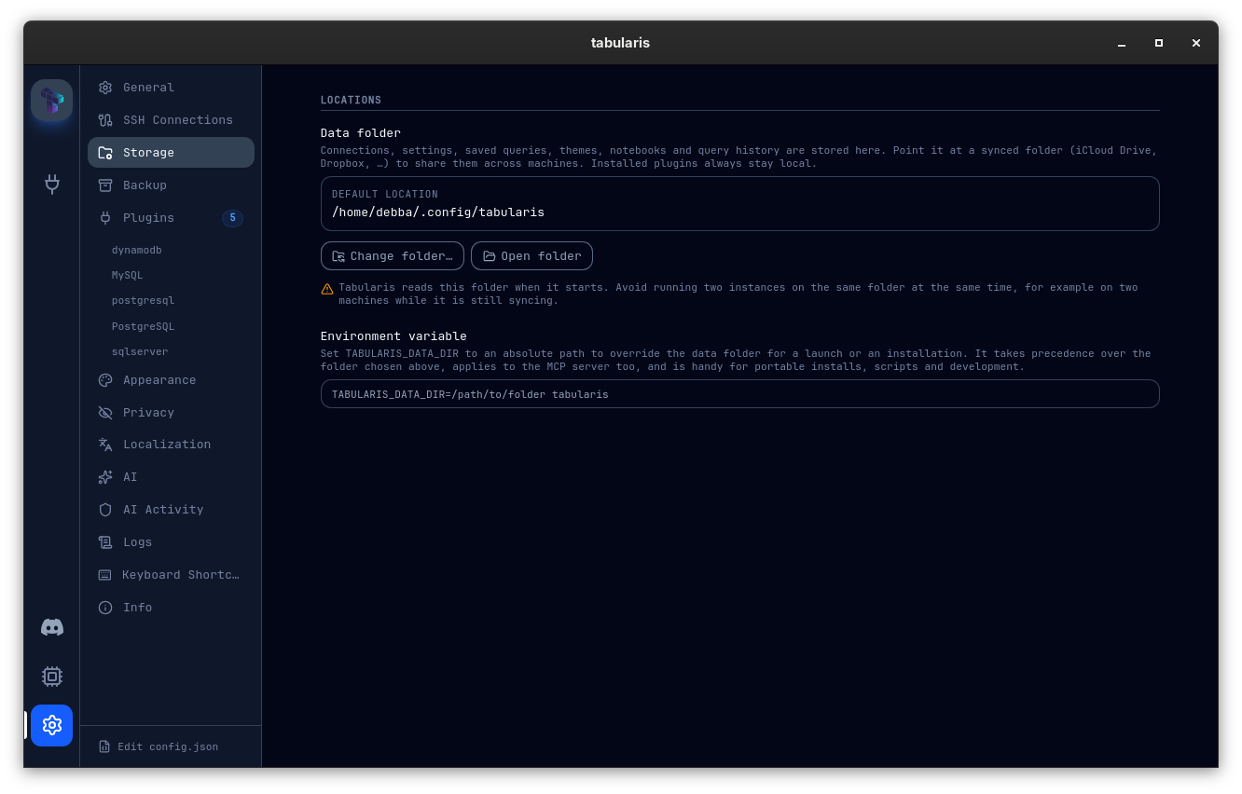Click the chip/MCP icon in left rail
Viewport: 1242px width, 794px height.
tap(52, 677)
